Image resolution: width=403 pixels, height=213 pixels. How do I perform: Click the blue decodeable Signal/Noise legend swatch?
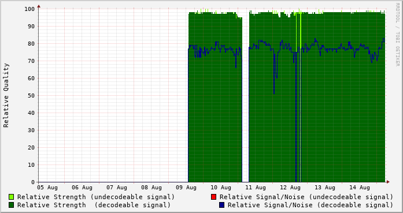click(221, 205)
